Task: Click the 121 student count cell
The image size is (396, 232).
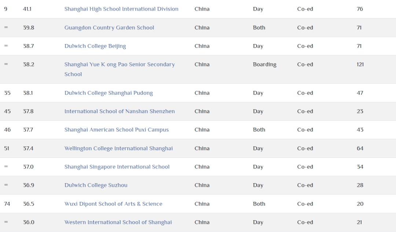Action: [x=360, y=65]
